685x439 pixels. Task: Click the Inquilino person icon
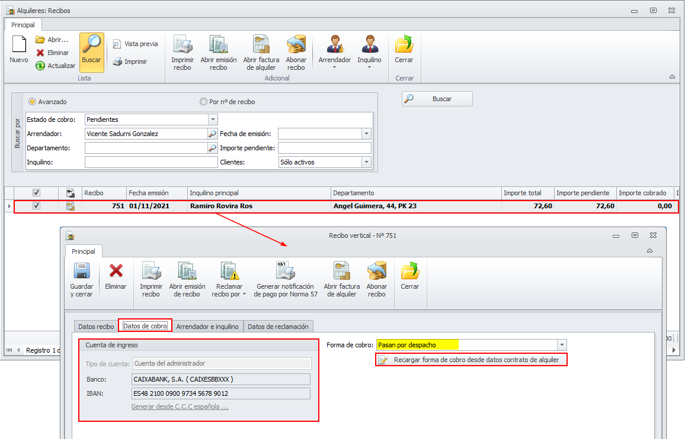[370, 44]
